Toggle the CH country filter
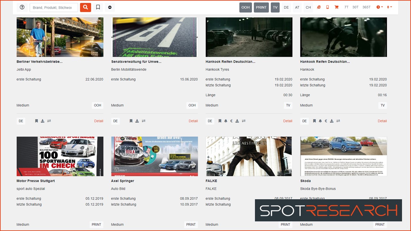The height and width of the screenshot is (231, 411). coord(308,7)
